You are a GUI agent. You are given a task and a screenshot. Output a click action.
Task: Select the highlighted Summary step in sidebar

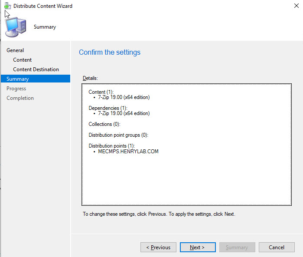18,79
